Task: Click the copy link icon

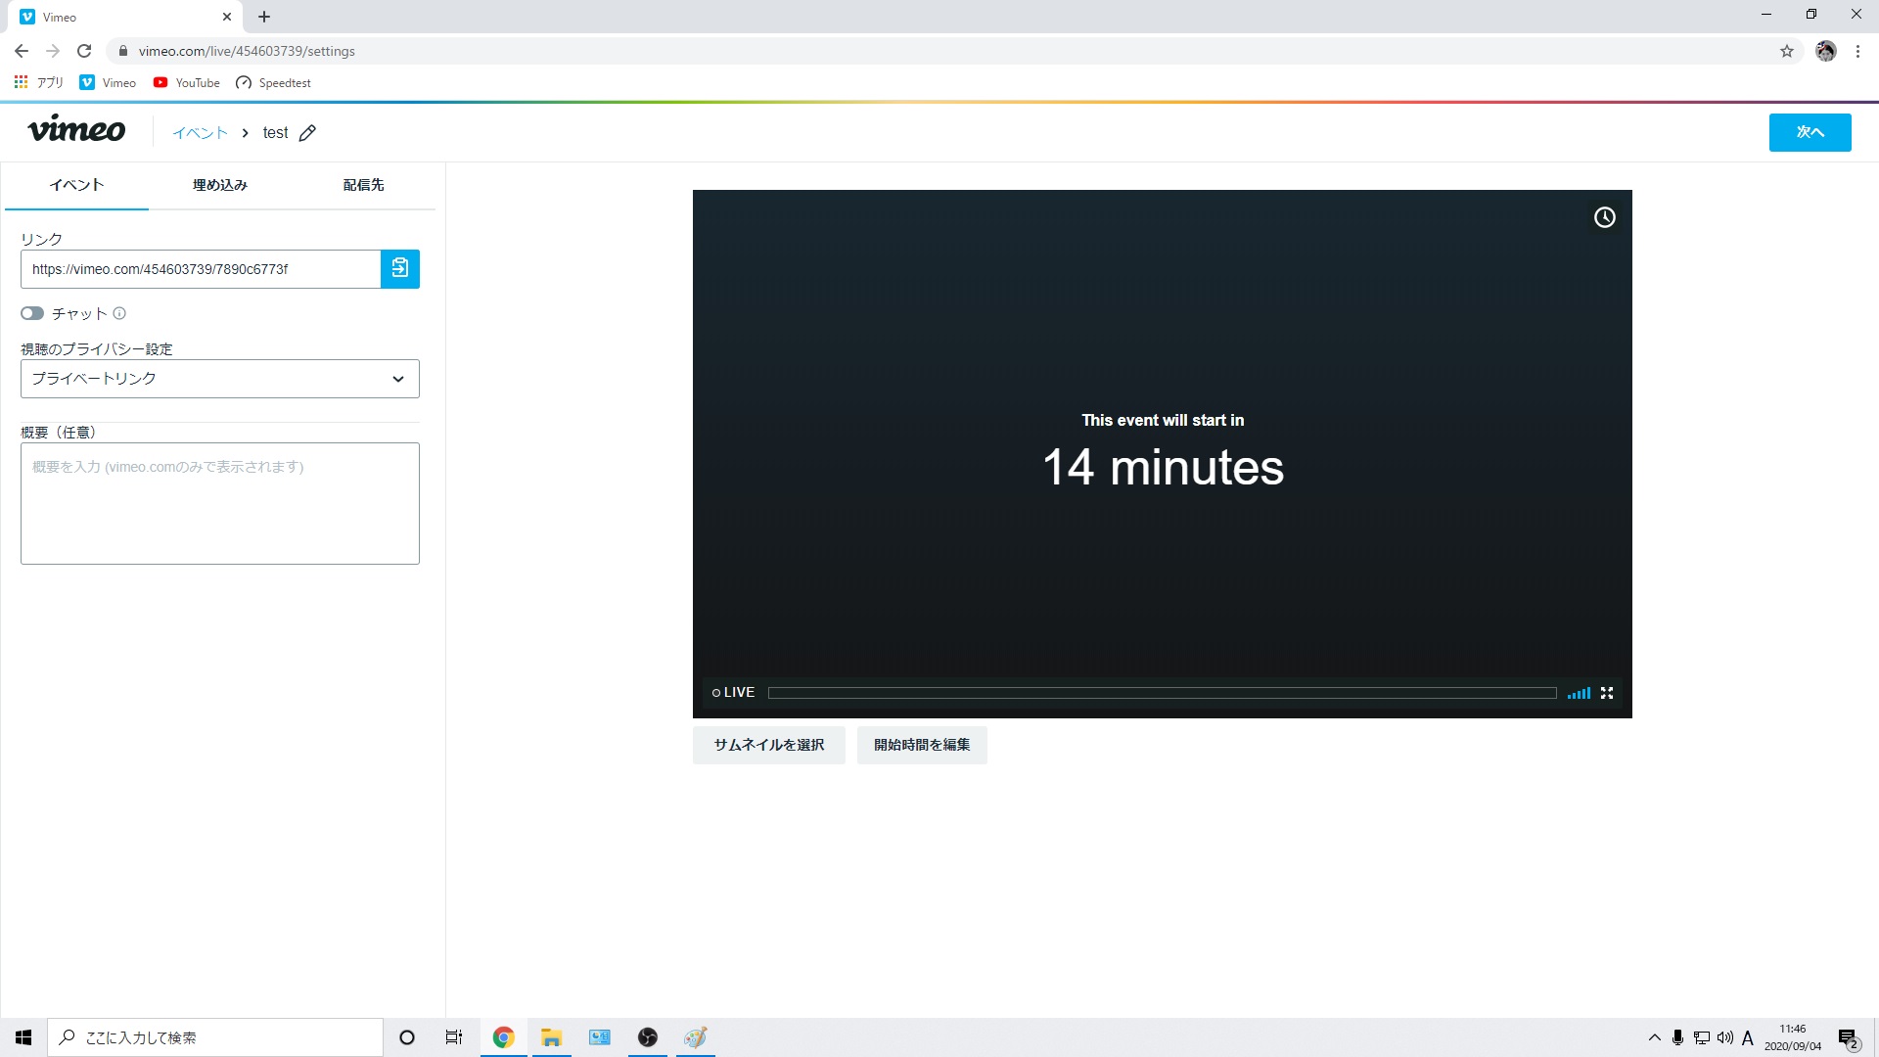Action: (400, 268)
